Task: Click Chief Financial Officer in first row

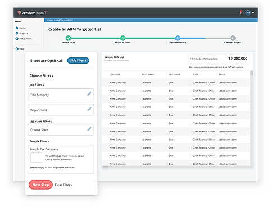Action: [204, 83]
